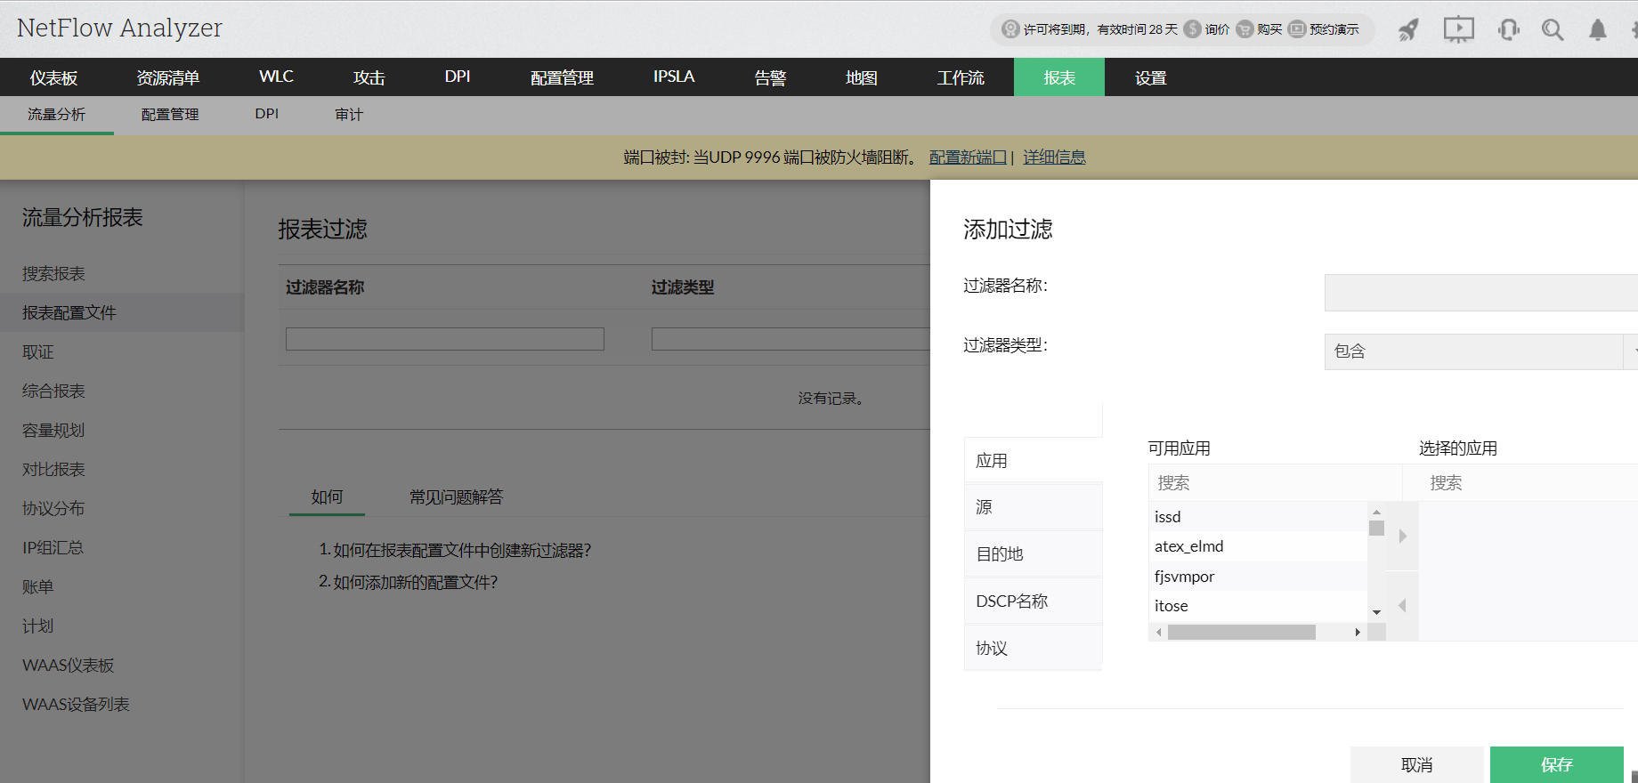Switch to the 源 filter tab
The image size is (1638, 783).
(x=1033, y=507)
